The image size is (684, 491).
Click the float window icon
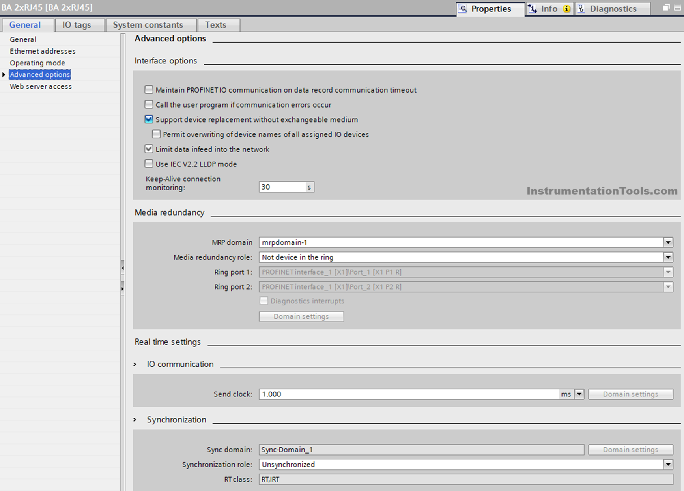click(666, 7)
